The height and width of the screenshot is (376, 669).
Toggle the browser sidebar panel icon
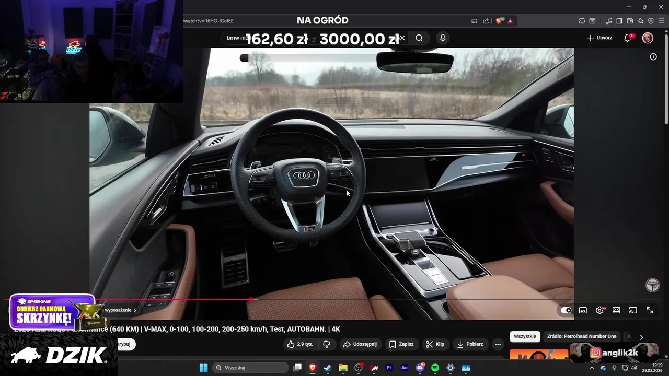click(619, 21)
